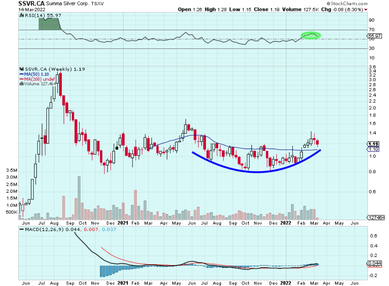Click the Volume 127.5K header value

tap(301, 9)
